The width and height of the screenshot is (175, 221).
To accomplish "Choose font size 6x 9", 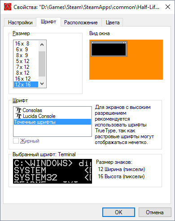I will (x=26, y=50).
